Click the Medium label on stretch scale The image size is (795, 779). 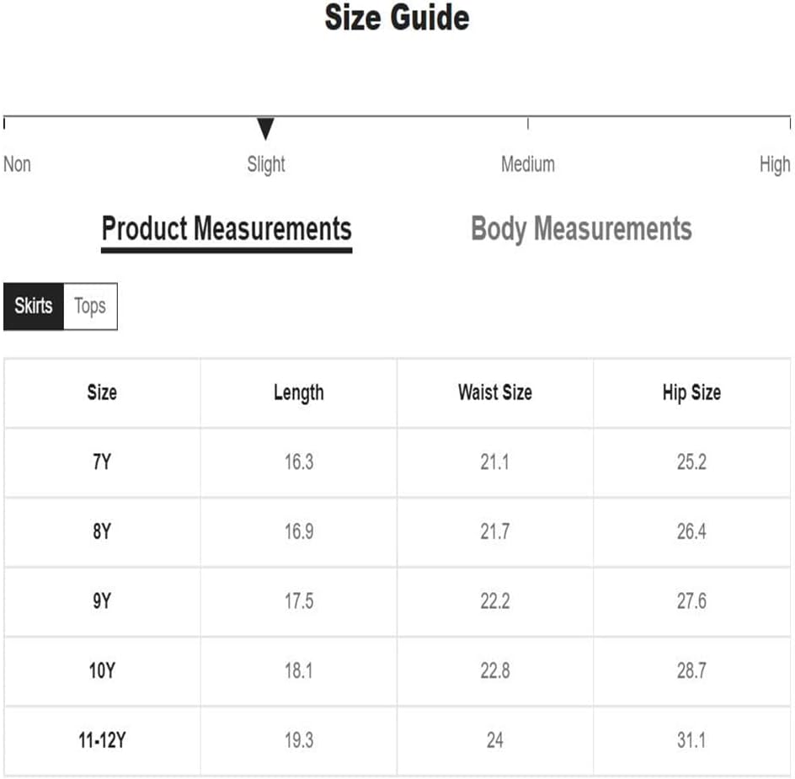pyautogui.click(x=528, y=164)
